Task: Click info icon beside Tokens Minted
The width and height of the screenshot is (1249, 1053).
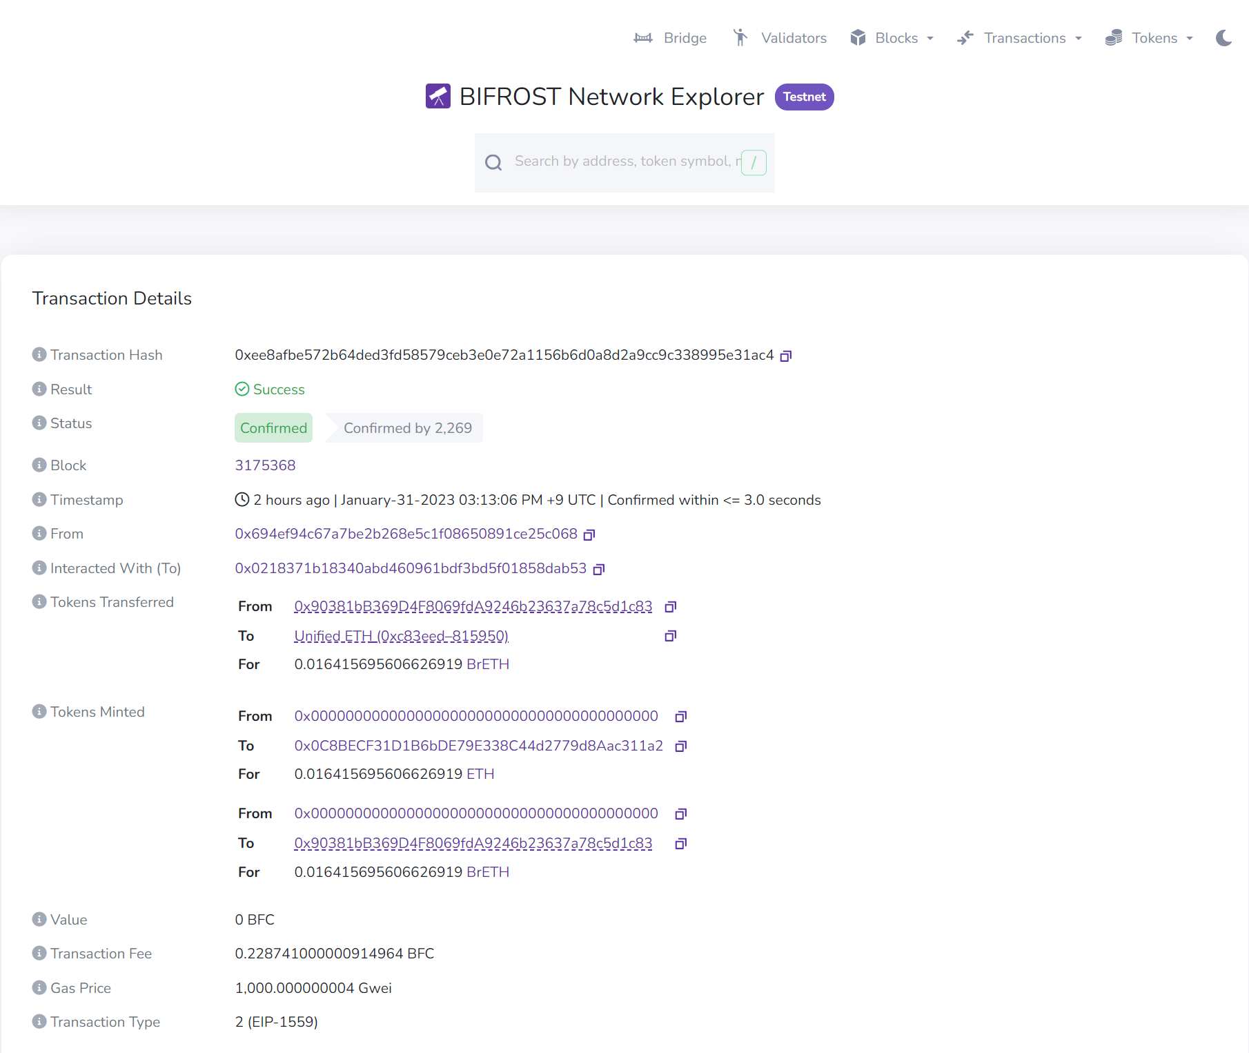Action: 39,711
